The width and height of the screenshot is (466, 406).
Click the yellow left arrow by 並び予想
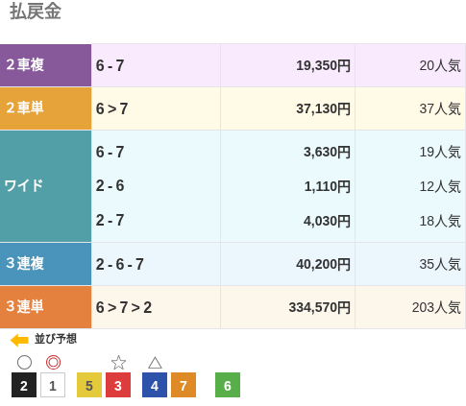click(x=19, y=340)
